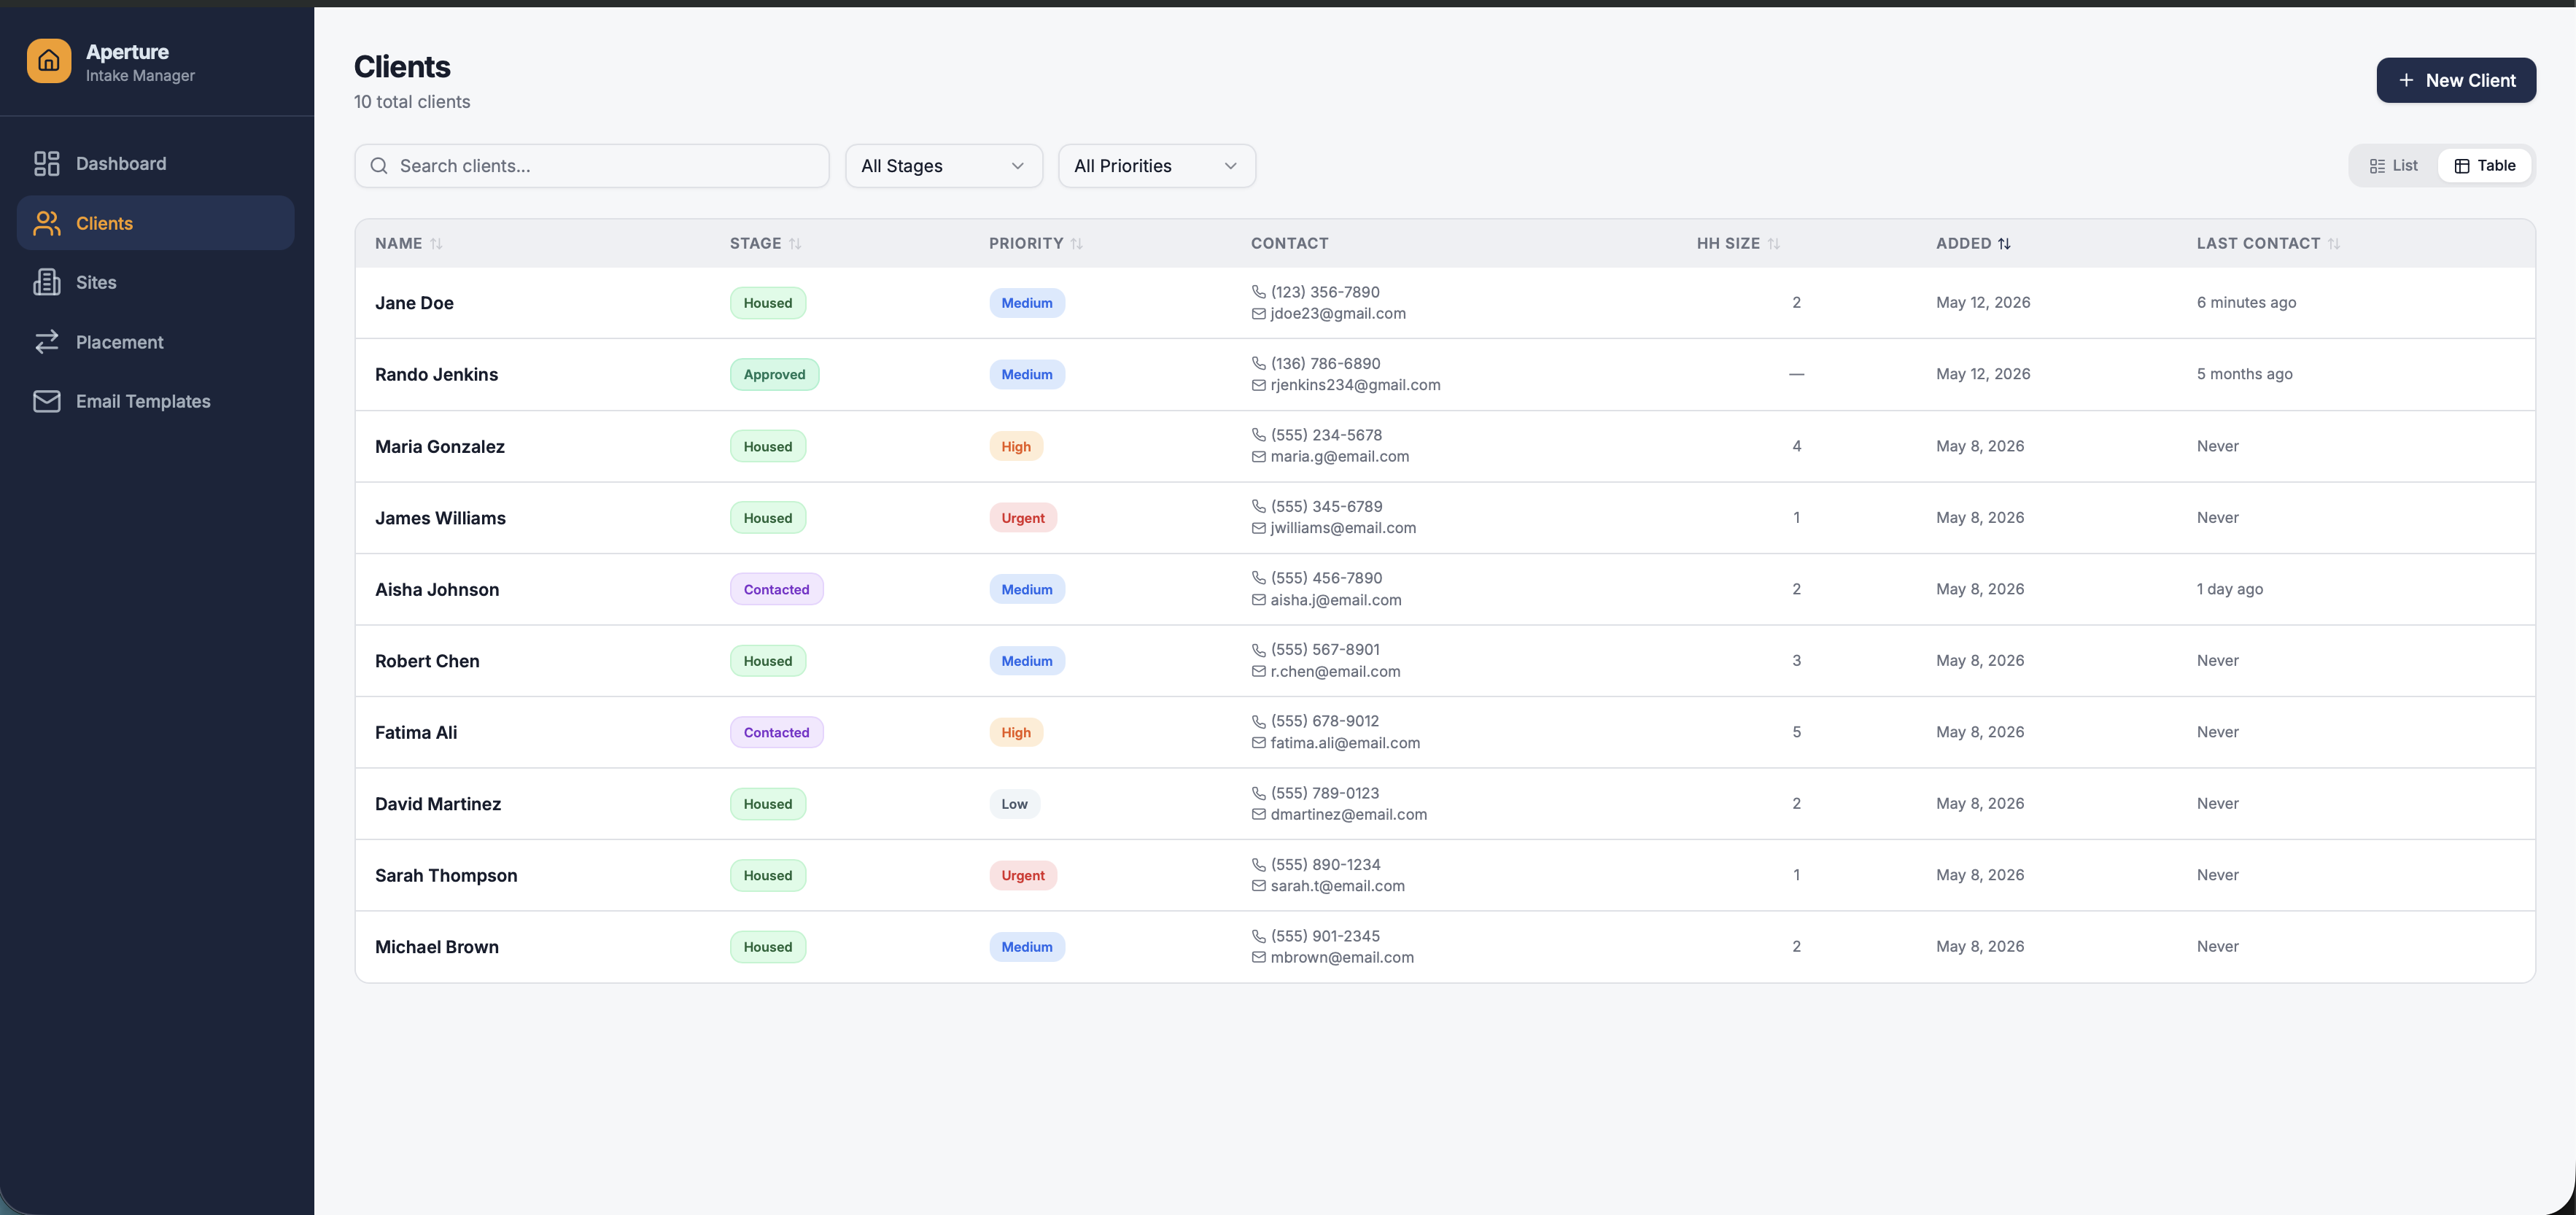Viewport: 2576px width, 1215px height.
Task: Click Low priority badge for David Martinez
Action: [x=1014, y=804]
